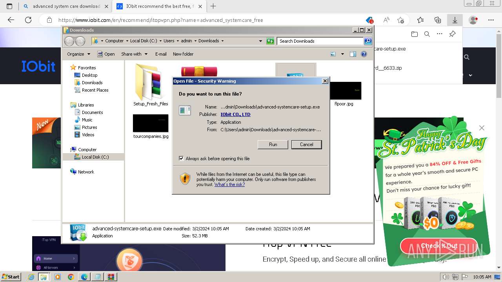This screenshot has width=502, height=282.
Task: Open the Edge Collections icon
Action: [x=438, y=20]
